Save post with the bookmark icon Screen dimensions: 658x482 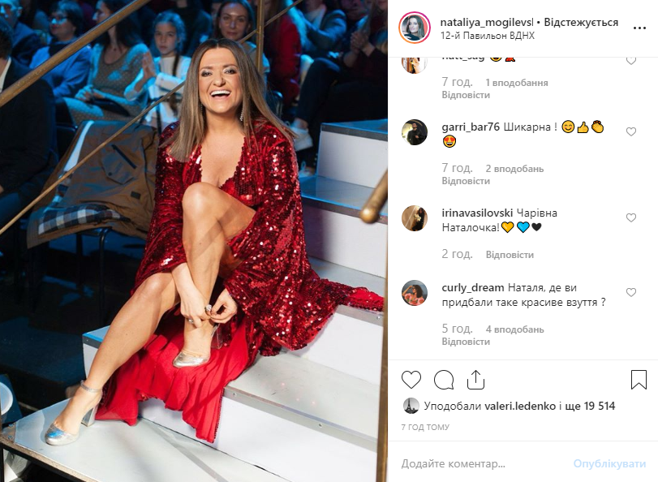pyautogui.click(x=639, y=380)
